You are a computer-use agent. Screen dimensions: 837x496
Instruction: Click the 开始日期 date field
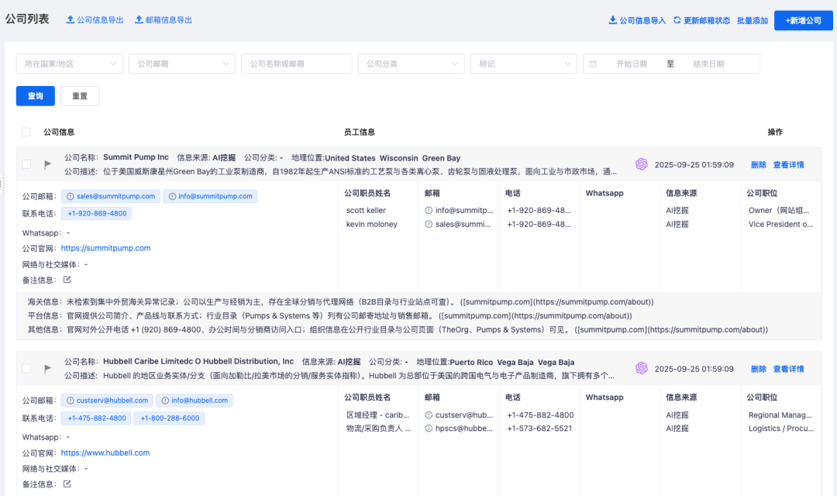[x=632, y=64]
